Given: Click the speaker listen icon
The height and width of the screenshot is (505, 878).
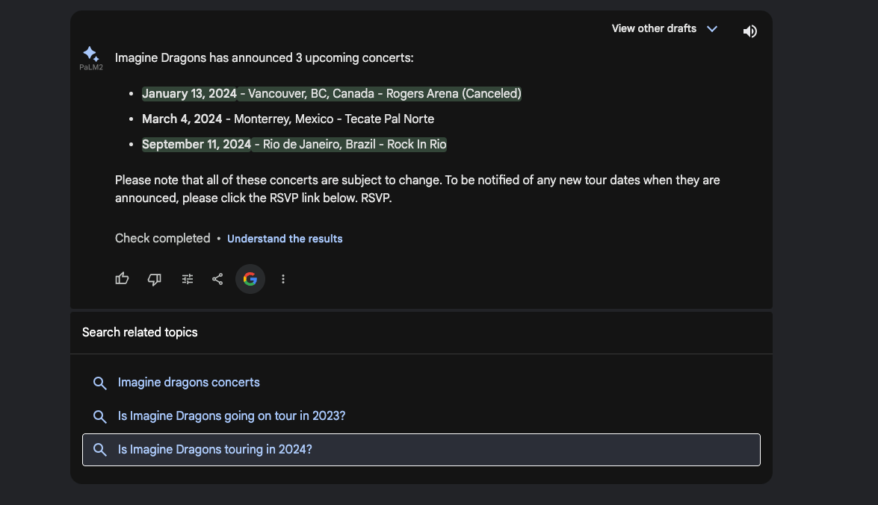Looking at the screenshot, I should pos(749,31).
